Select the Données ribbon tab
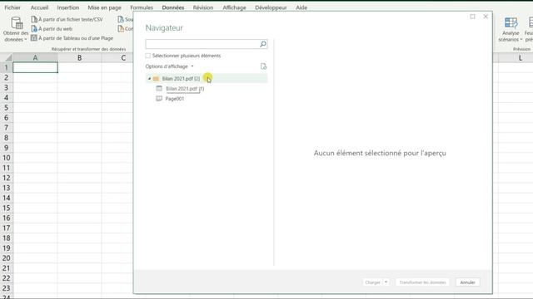533x299 pixels. coord(173,7)
